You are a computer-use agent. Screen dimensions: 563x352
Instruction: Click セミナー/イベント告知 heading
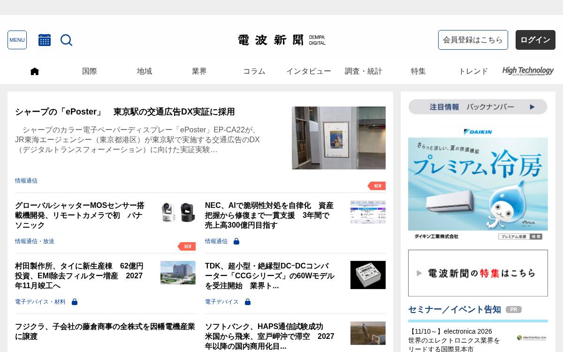coord(455,310)
